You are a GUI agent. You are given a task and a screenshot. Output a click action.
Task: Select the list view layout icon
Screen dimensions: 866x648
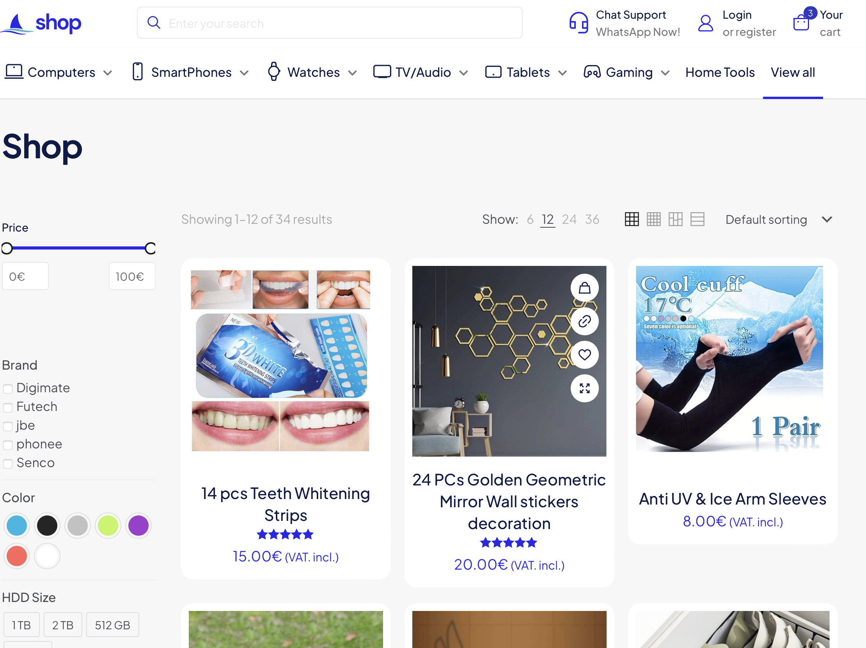pyautogui.click(x=697, y=219)
